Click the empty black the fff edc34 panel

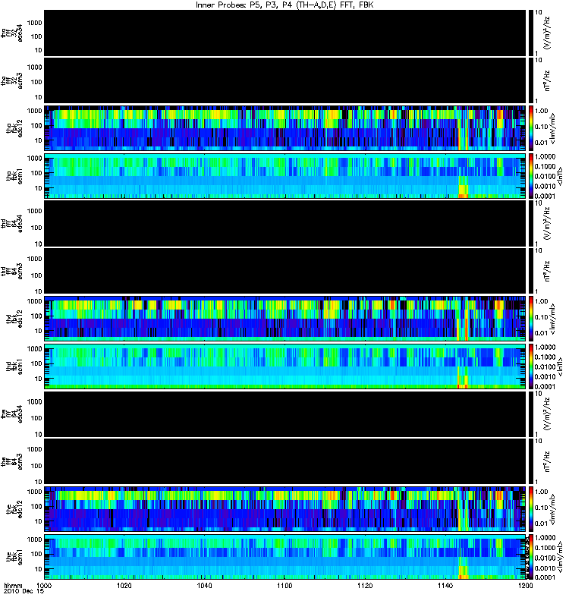[284, 414]
